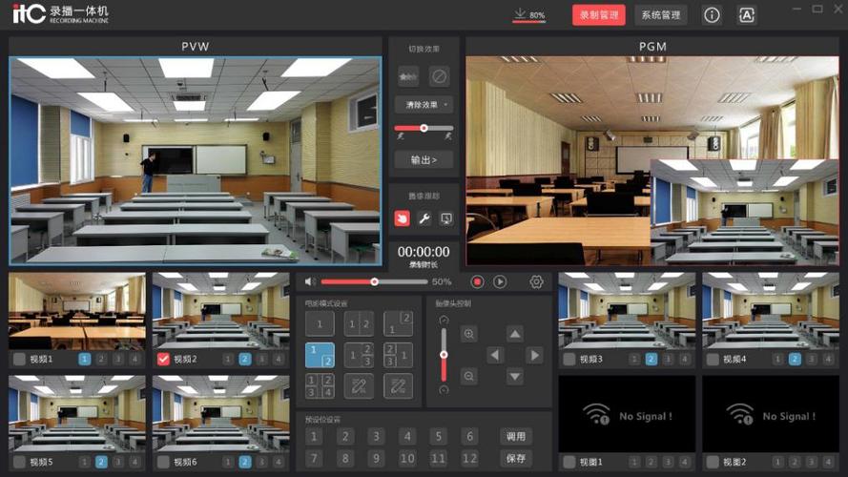Viewport: 848px width, 477px height.
Task: Click the volume slider at 50%
Action: pos(374,282)
